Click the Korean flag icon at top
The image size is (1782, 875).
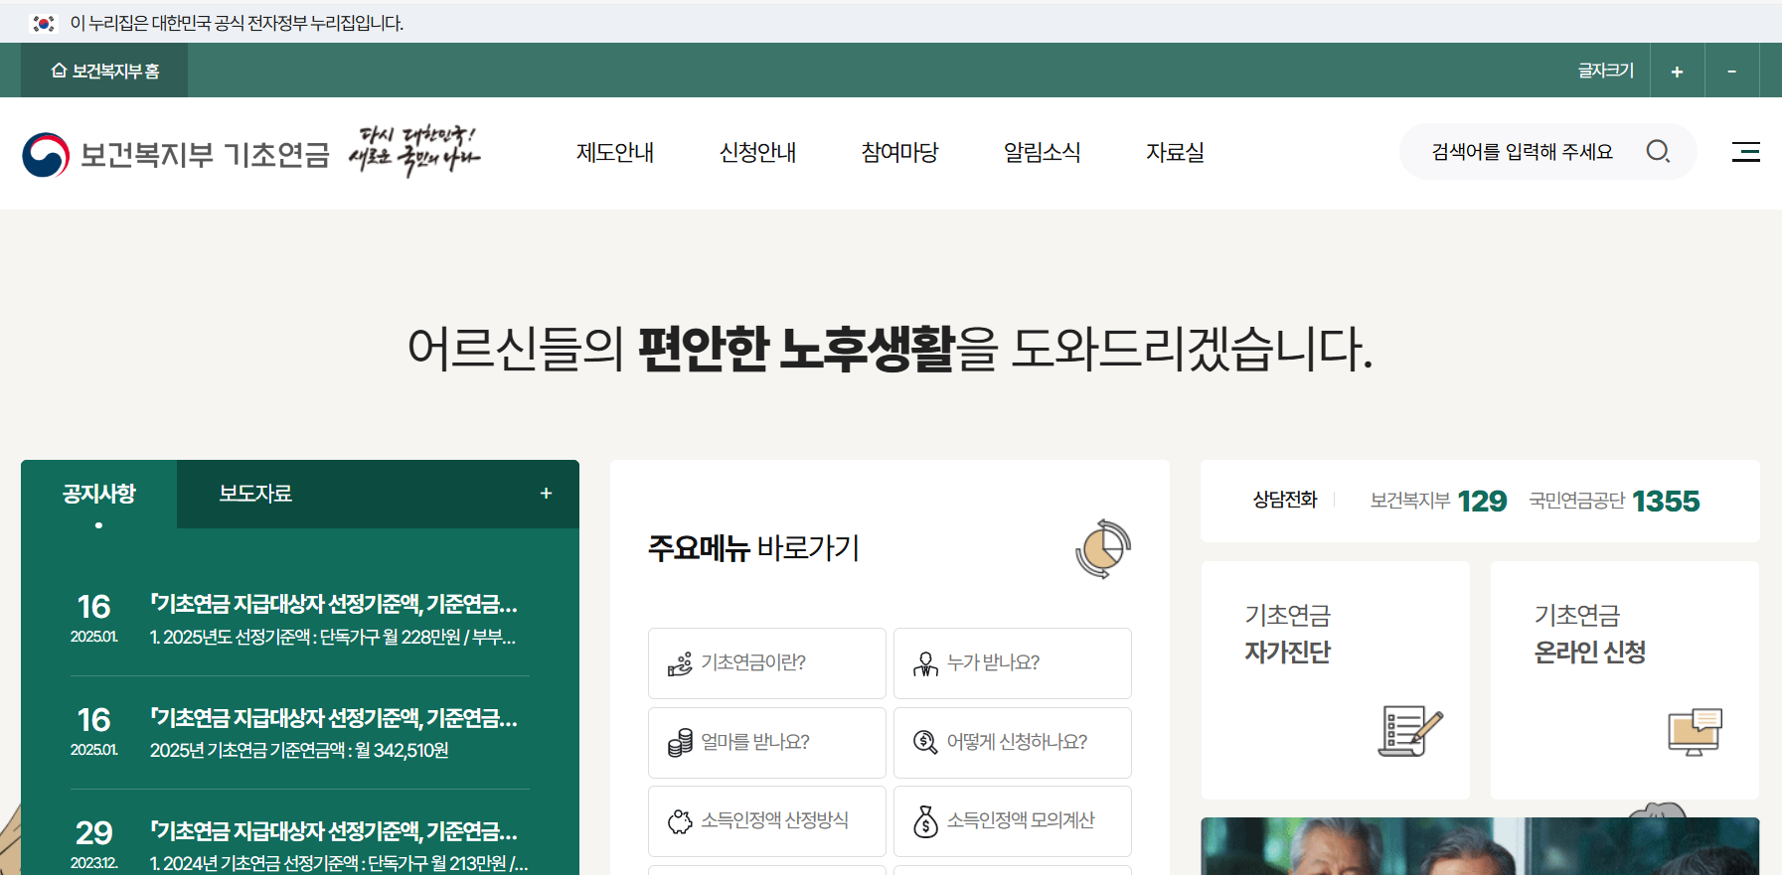point(44,23)
